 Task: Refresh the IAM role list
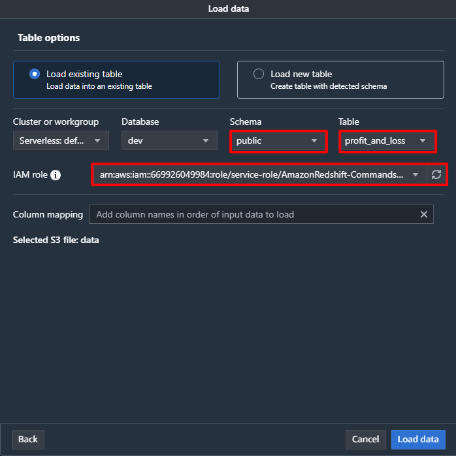pyautogui.click(x=436, y=174)
